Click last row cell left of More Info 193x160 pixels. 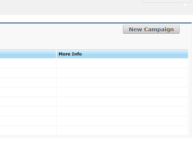[28, 130]
